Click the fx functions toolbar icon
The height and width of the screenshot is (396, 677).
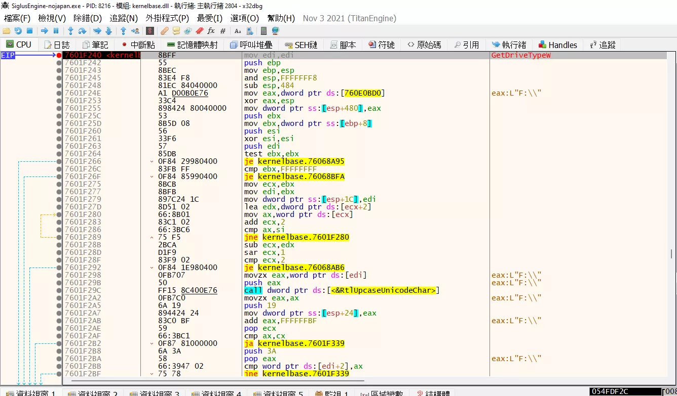click(x=211, y=31)
